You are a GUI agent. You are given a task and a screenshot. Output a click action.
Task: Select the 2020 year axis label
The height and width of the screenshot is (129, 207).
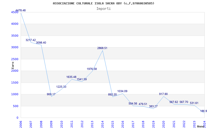[164, 124]
